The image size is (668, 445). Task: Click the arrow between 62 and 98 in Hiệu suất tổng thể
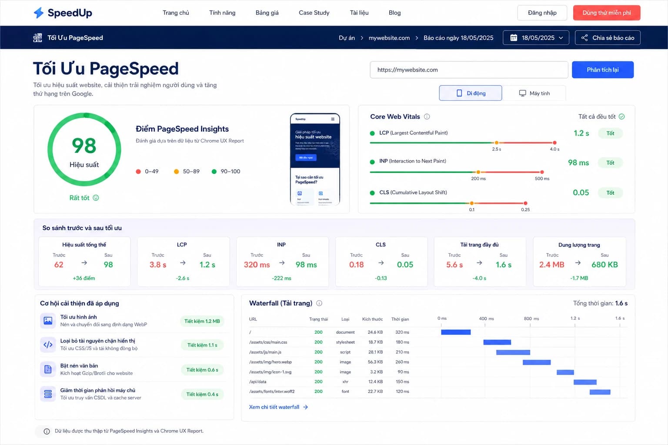point(84,262)
